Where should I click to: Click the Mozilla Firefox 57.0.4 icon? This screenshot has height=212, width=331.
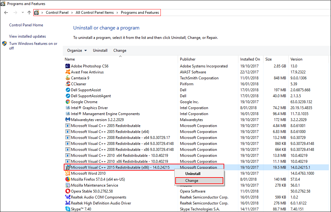[68, 179]
